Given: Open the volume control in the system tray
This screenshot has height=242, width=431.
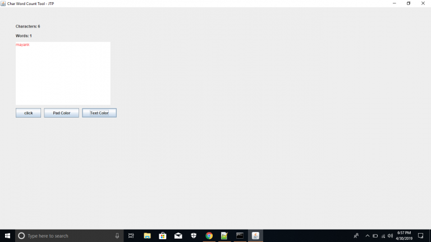Looking at the screenshot, I should pyautogui.click(x=390, y=236).
